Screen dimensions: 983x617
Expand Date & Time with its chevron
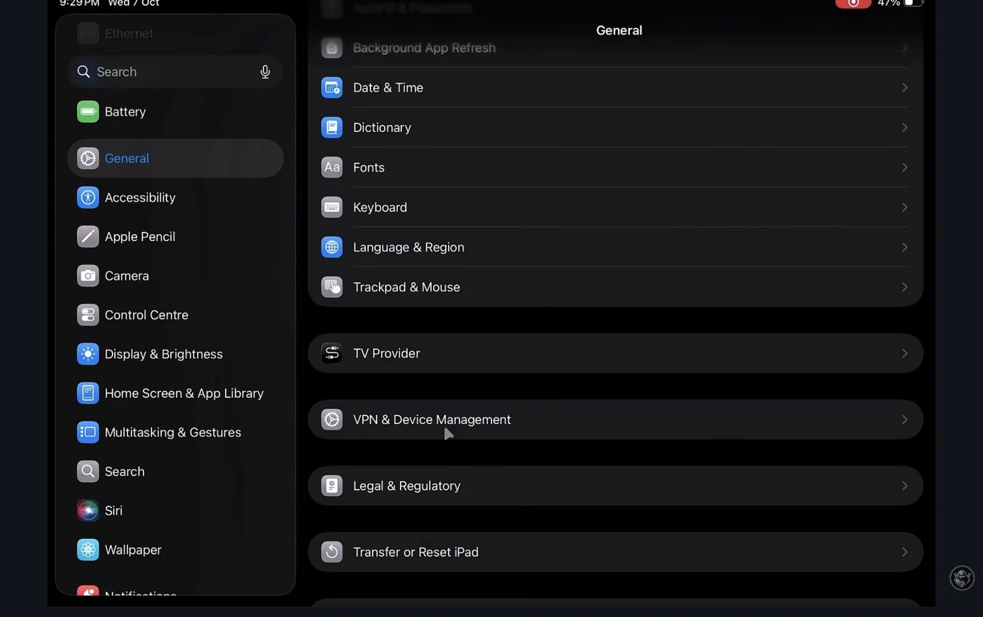[904, 88]
